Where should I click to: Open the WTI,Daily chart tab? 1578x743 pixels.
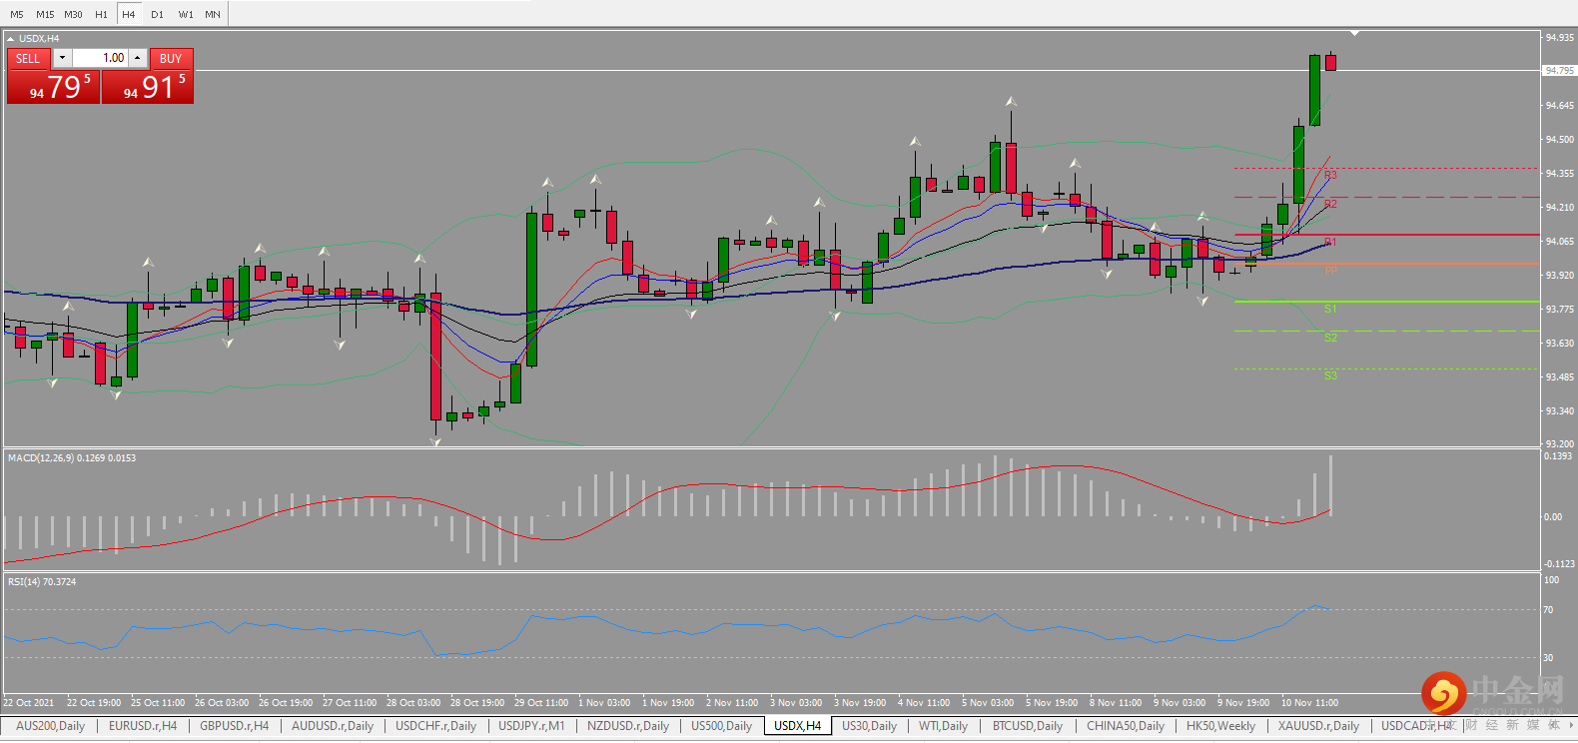[943, 726]
